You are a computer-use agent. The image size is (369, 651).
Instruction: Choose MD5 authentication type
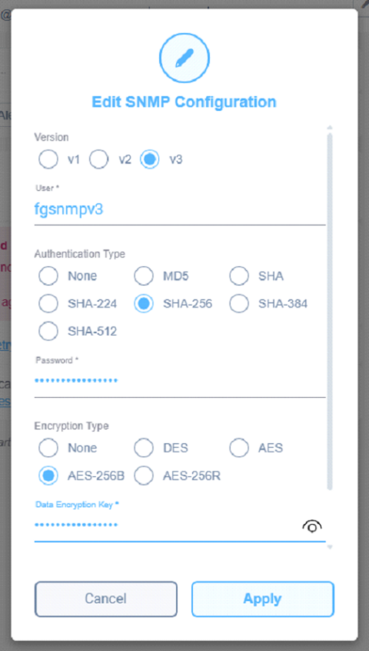[x=144, y=276]
